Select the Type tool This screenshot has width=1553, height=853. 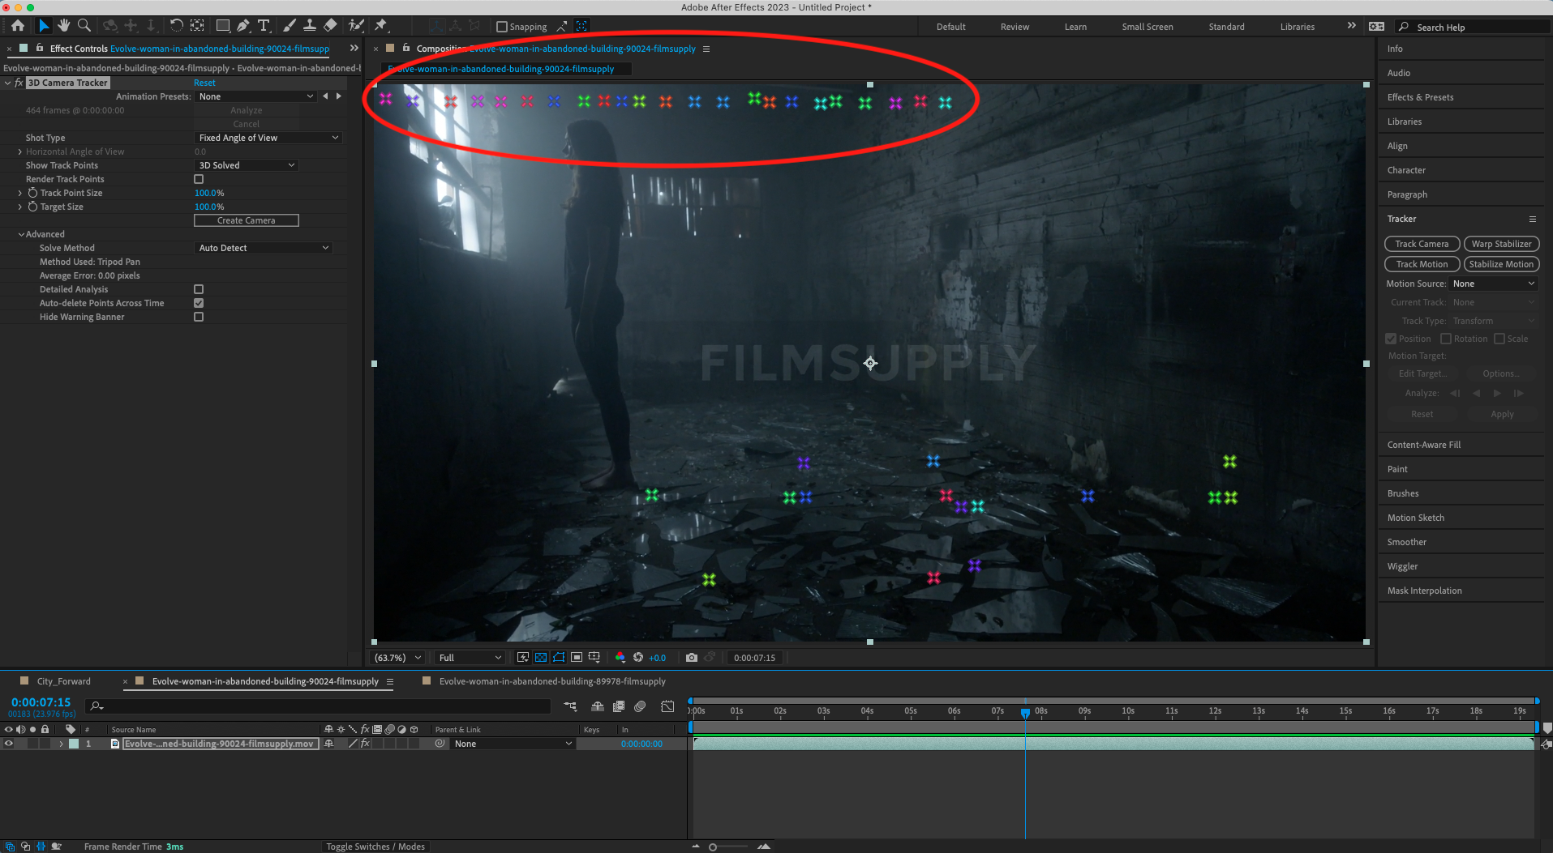(x=264, y=25)
